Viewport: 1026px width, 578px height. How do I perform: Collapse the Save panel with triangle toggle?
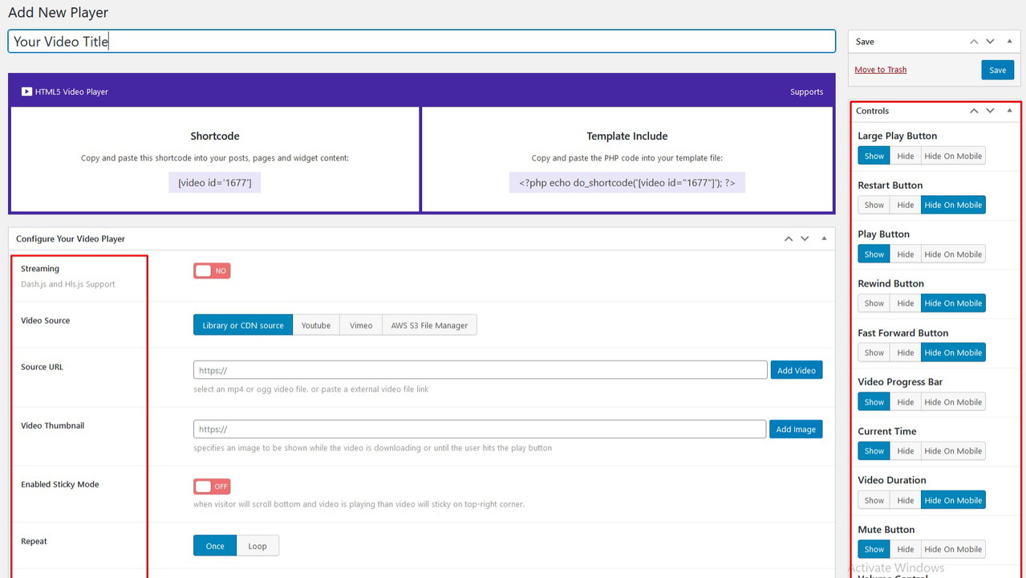click(x=1009, y=42)
